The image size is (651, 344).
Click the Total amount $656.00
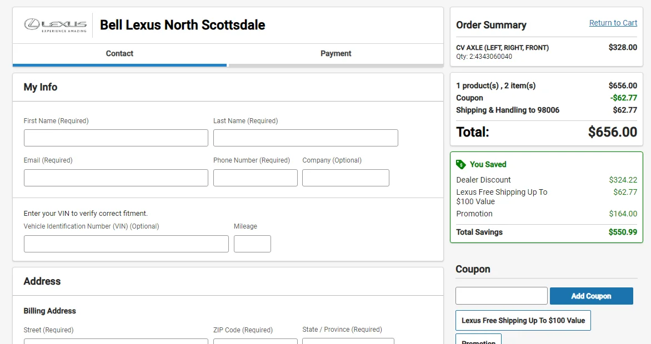(x=612, y=132)
